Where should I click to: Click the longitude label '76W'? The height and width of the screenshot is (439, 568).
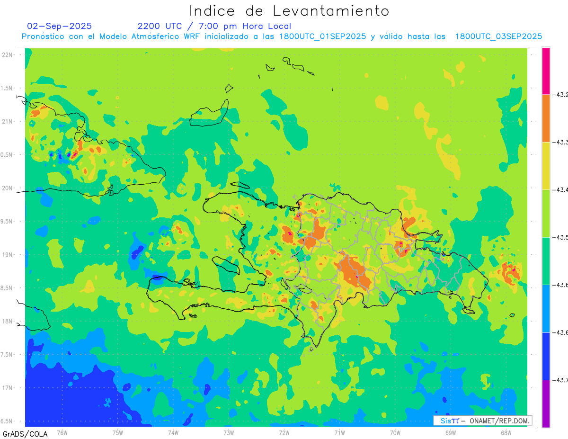(62, 432)
